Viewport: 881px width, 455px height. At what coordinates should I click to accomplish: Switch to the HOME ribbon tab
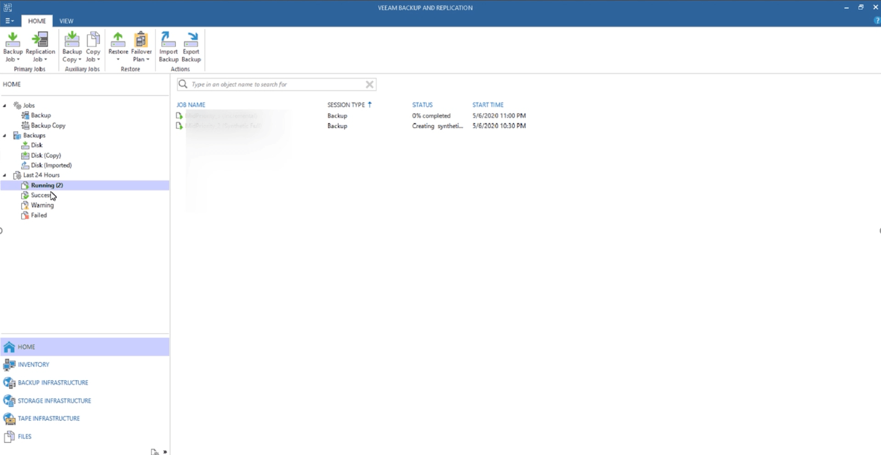tap(37, 21)
